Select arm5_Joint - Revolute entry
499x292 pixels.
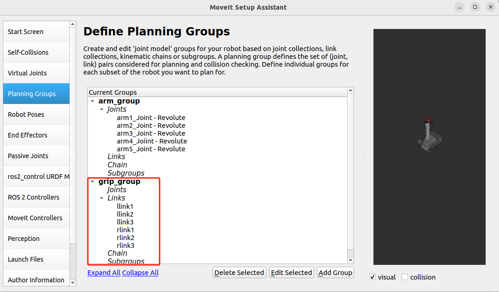(x=151, y=149)
